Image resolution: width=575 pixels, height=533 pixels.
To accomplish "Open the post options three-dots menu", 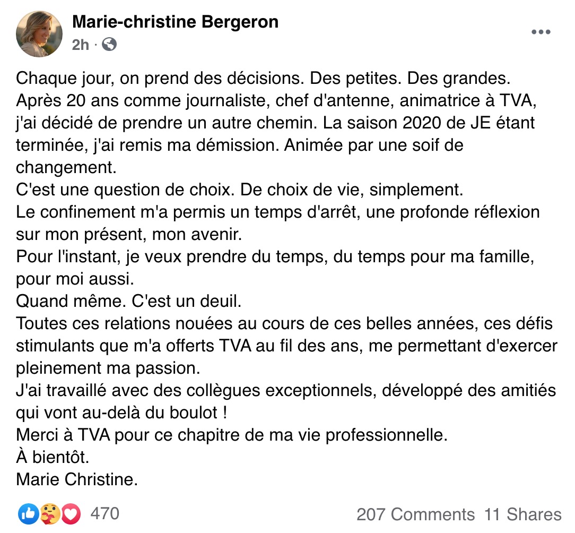I will pos(541,32).
